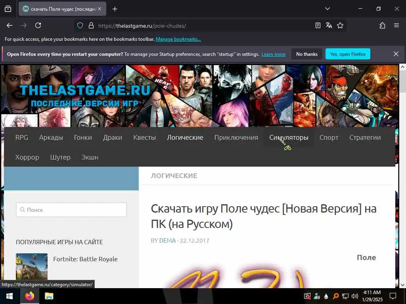Screen dimensions: 406x304
Task: Click the THELASTGAME.RU site logo
Action: [x=85, y=96]
